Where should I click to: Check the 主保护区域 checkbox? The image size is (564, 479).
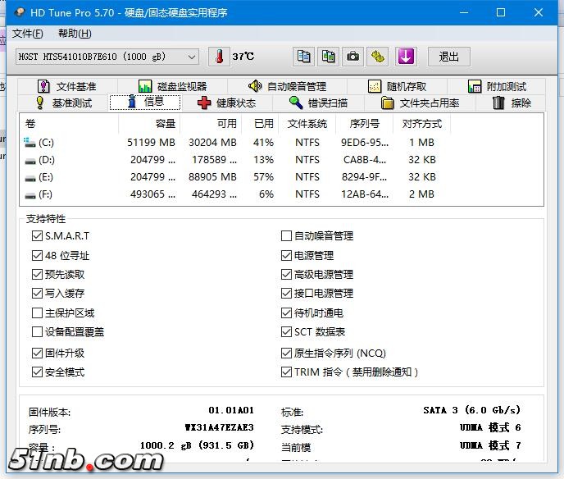coord(37,313)
